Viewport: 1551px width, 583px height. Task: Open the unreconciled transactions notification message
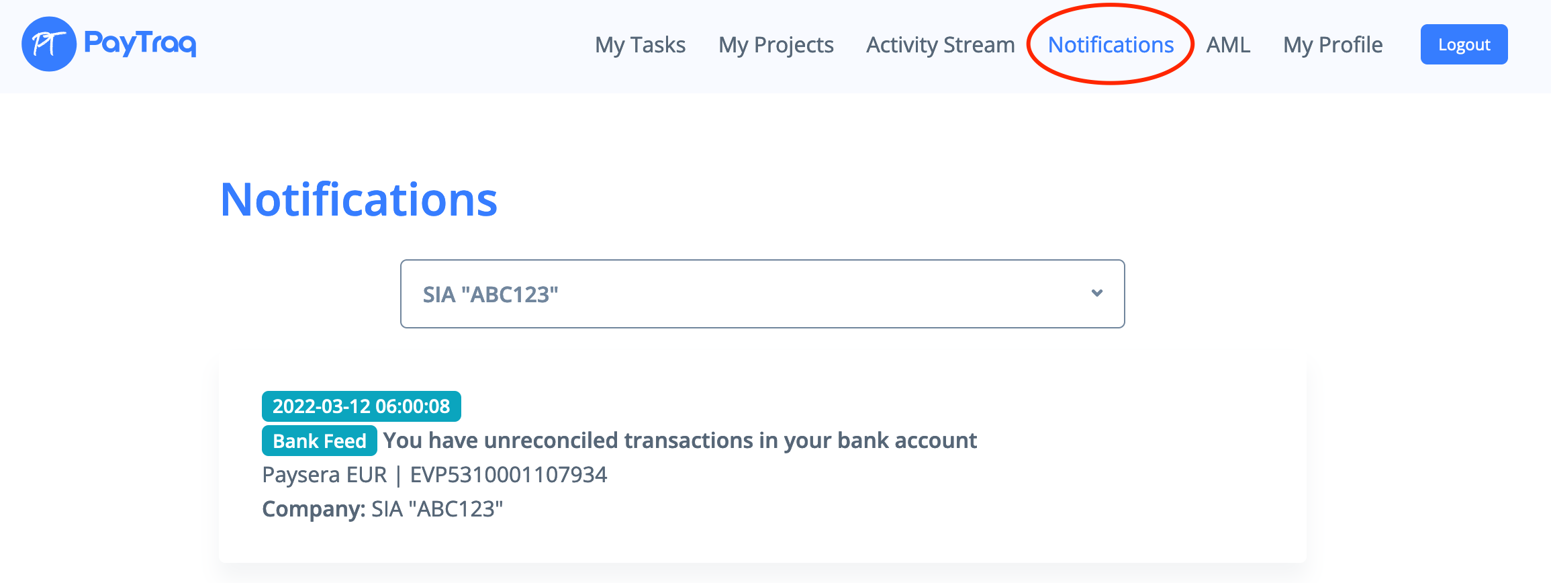click(679, 441)
